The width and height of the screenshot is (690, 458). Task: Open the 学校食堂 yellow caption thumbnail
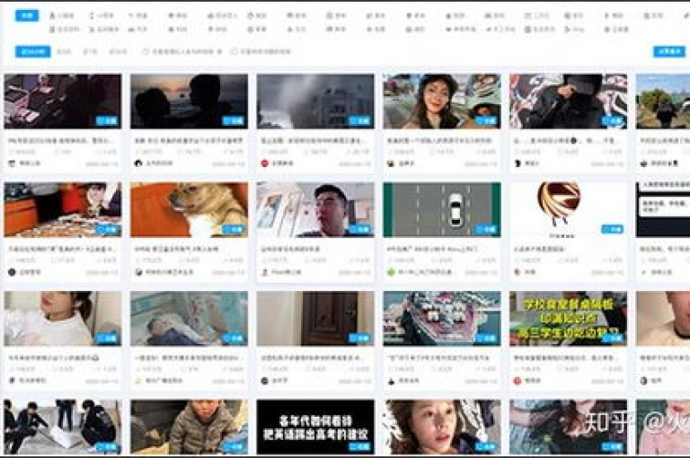pos(568,319)
